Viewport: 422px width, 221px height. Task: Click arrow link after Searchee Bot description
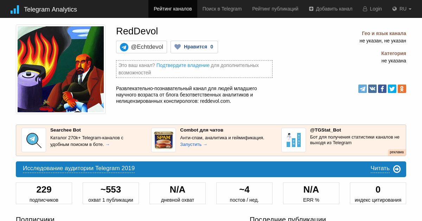pos(108,144)
